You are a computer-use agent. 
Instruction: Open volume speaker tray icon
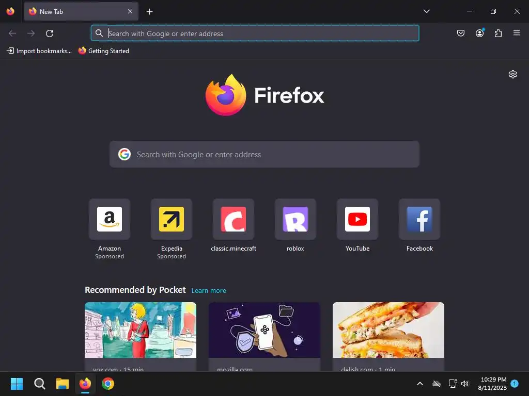coord(465,384)
